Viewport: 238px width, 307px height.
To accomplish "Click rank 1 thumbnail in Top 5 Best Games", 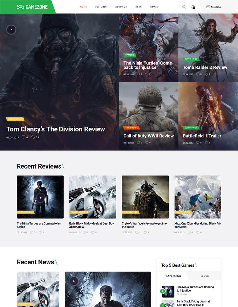I will 168,291.
